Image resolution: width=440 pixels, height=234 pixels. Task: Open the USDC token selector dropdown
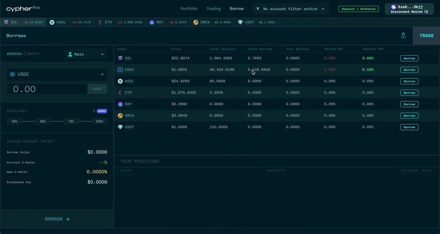[x=57, y=74]
